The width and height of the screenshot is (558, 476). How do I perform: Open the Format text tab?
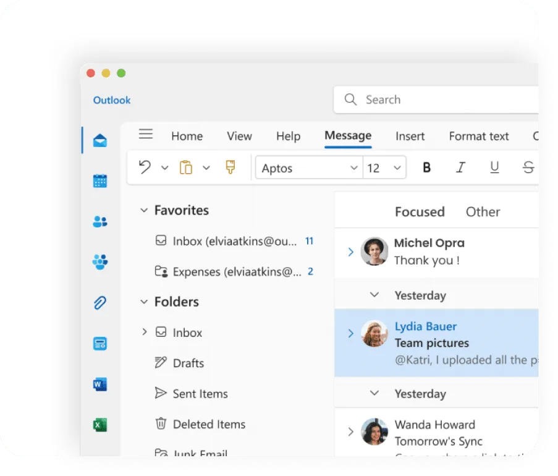click(x=479, y=136)
